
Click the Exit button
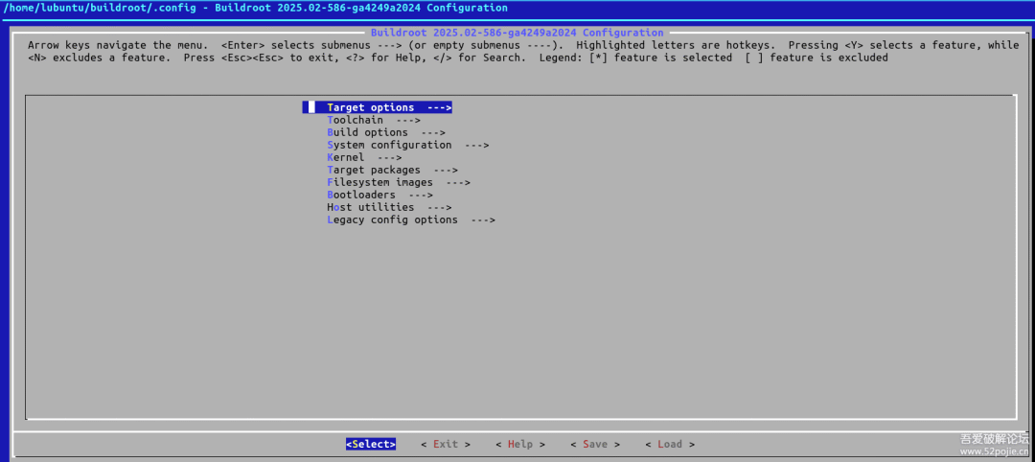coord(446,444)
